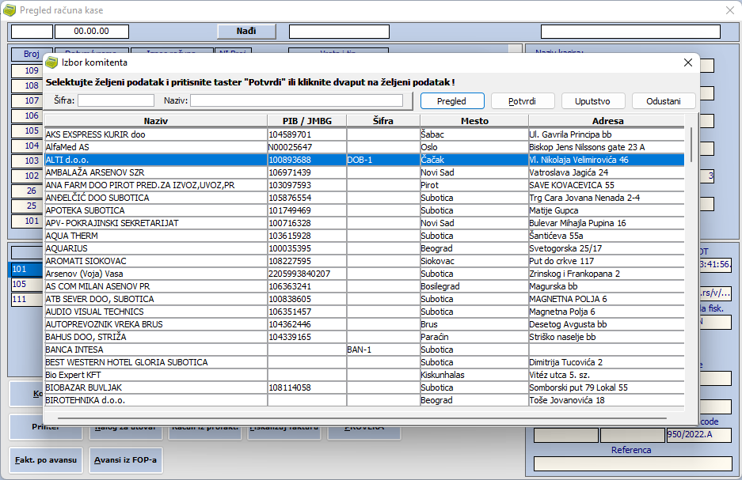Click the horizontal scrollbar at table bottom
The height and width of the screenshot is (480, 742).
pyautogui.click(x=364, y=414)
